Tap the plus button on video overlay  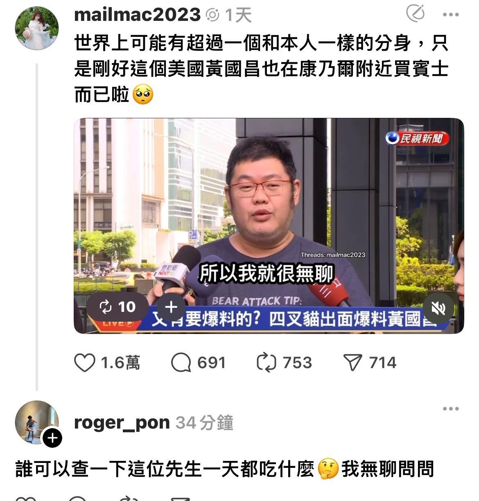pos(171,307)
